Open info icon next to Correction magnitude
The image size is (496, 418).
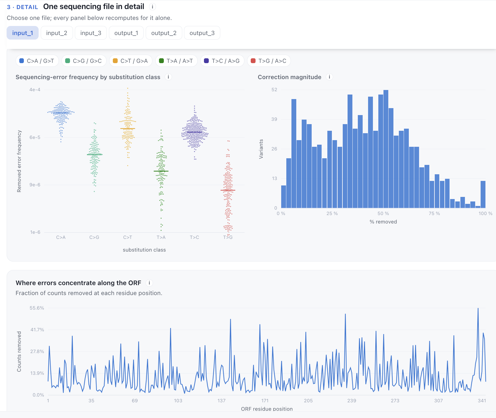pyautogui.click(x=329, y=77)
